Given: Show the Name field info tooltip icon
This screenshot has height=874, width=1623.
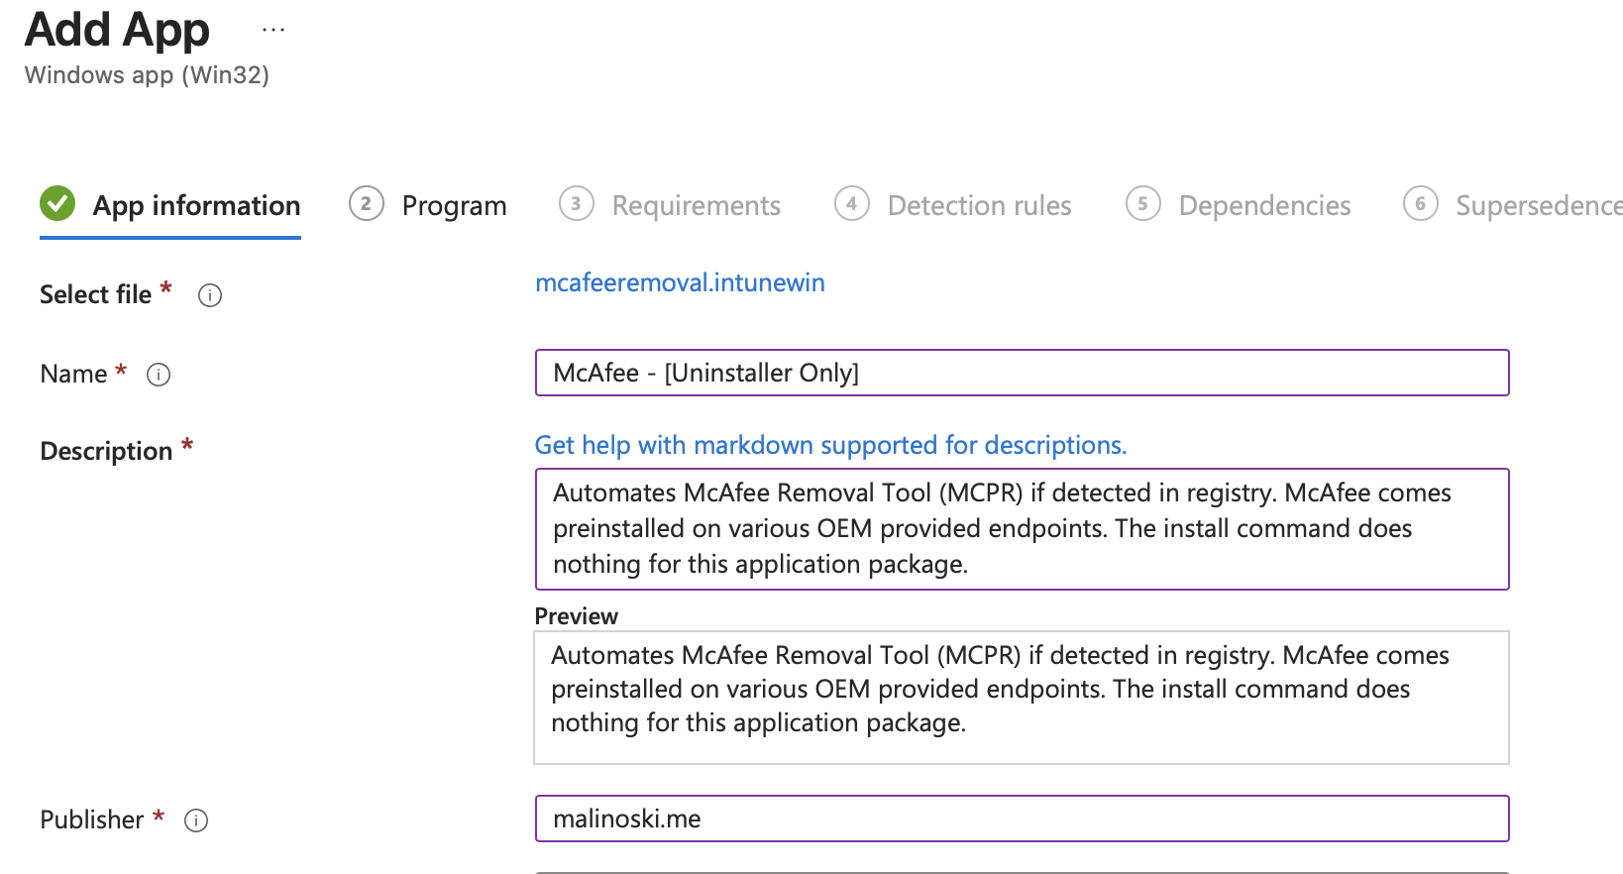Looking at the screenshot, I should pyautogui.click(x=159, y=375).
